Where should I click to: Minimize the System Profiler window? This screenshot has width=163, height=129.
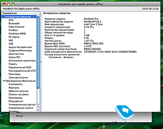pos(8,4)
